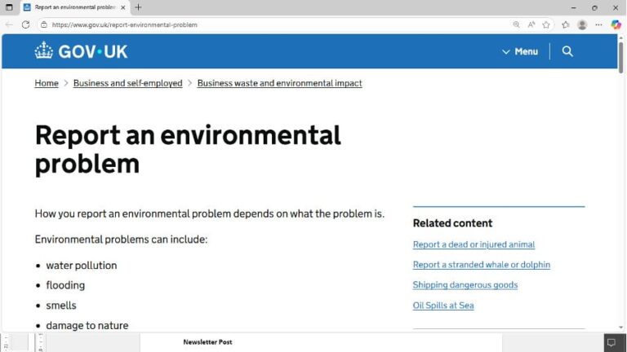Open Business and self-employed breadcrumb

click(x=127, y=83)
